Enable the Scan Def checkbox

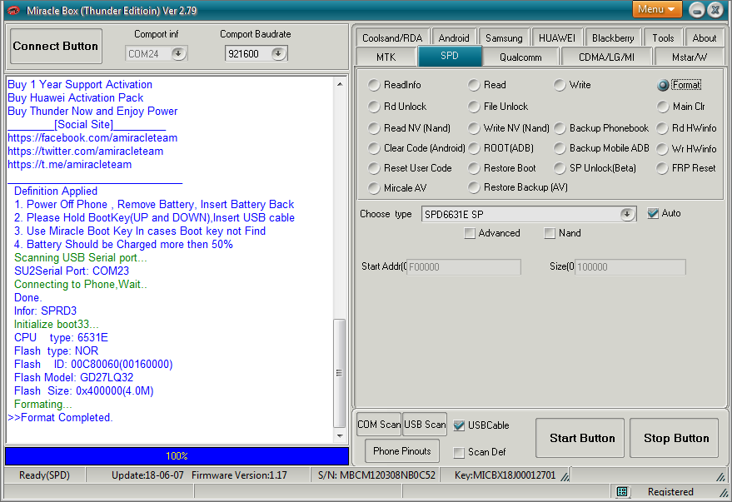459,452
